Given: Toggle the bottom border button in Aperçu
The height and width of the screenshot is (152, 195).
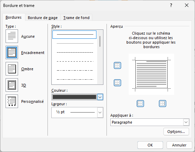Looking at the screenshot, I should [x=117, y=83].
